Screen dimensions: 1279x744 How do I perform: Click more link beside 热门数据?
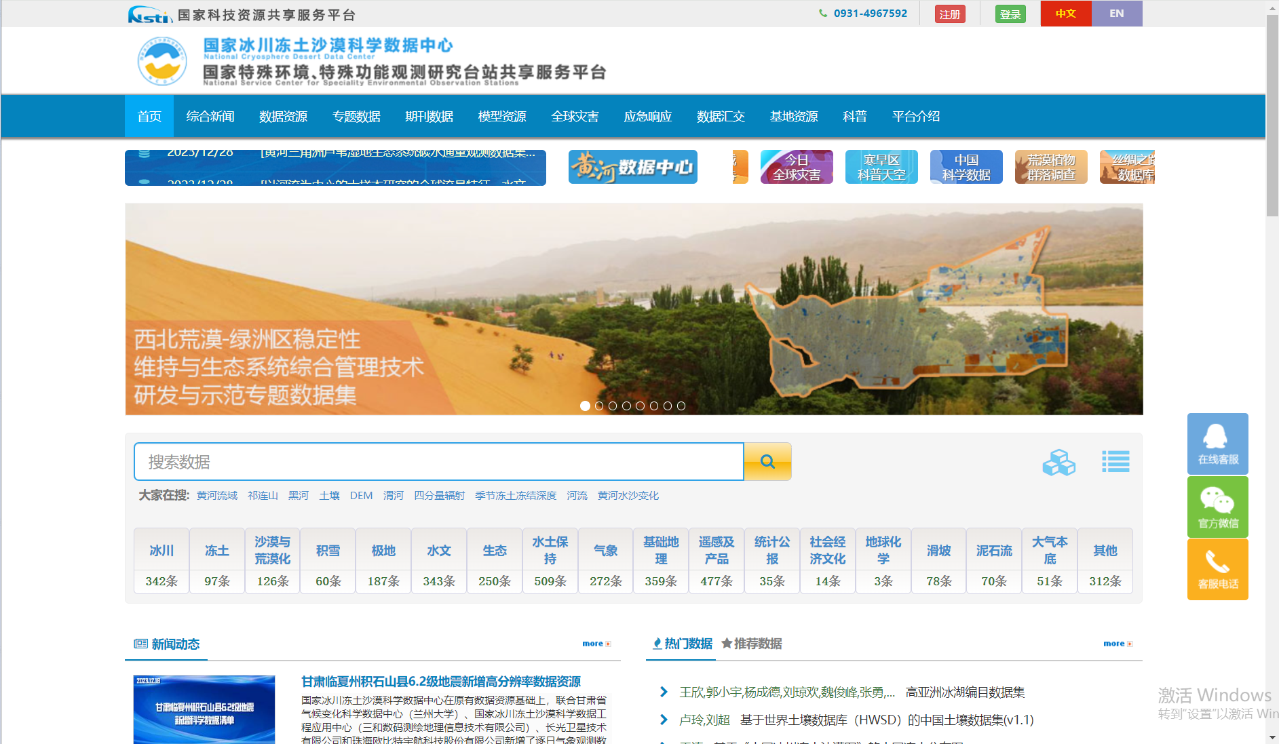[1118, 644]
